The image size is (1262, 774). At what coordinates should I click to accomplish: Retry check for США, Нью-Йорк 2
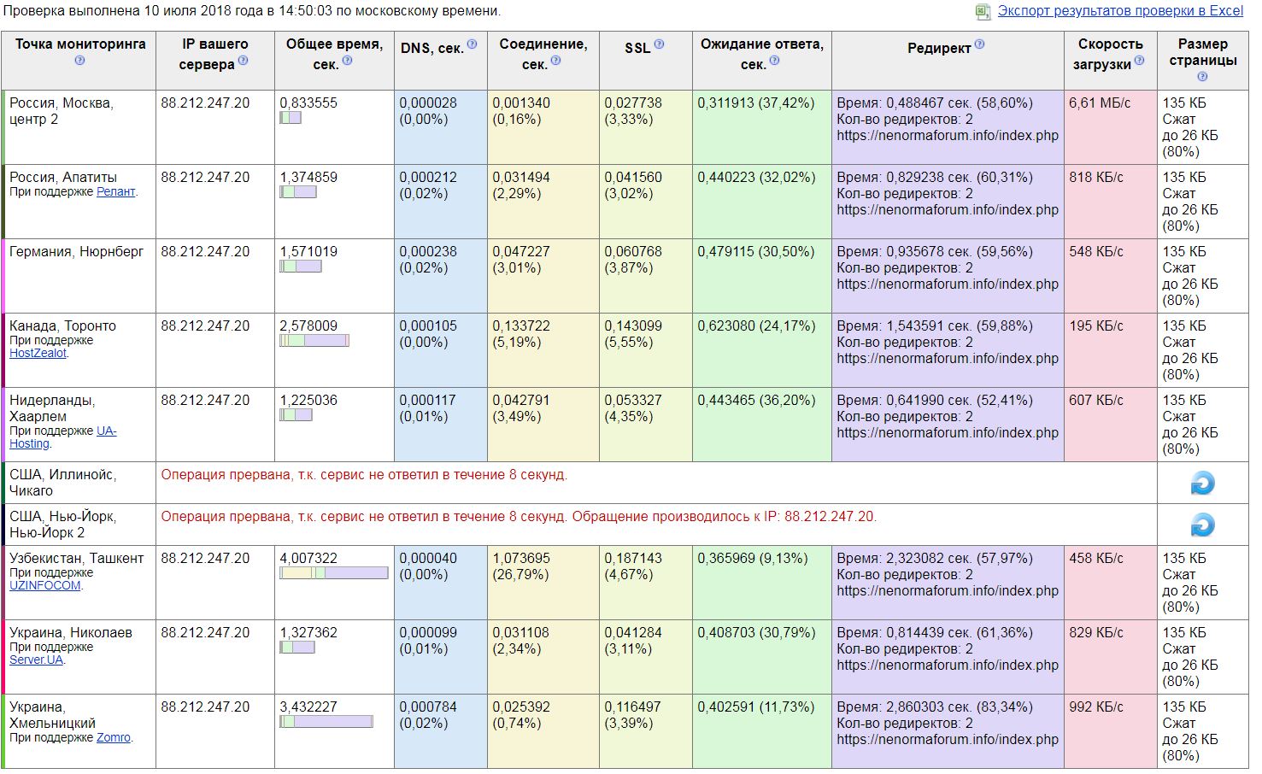pos(1202,525)
